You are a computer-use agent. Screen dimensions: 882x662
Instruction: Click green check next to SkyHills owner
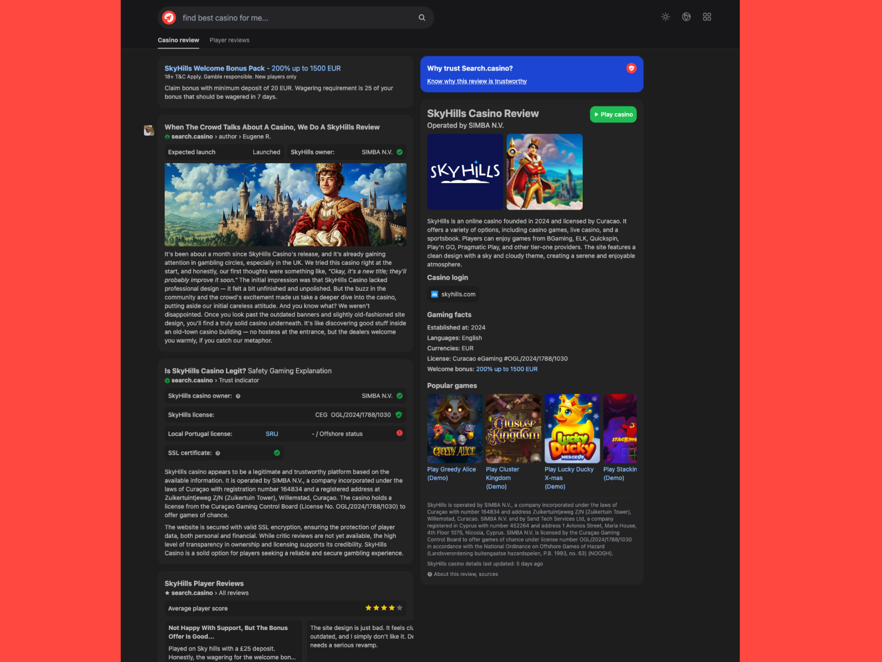pyautogui.click(x=400, y=152)
